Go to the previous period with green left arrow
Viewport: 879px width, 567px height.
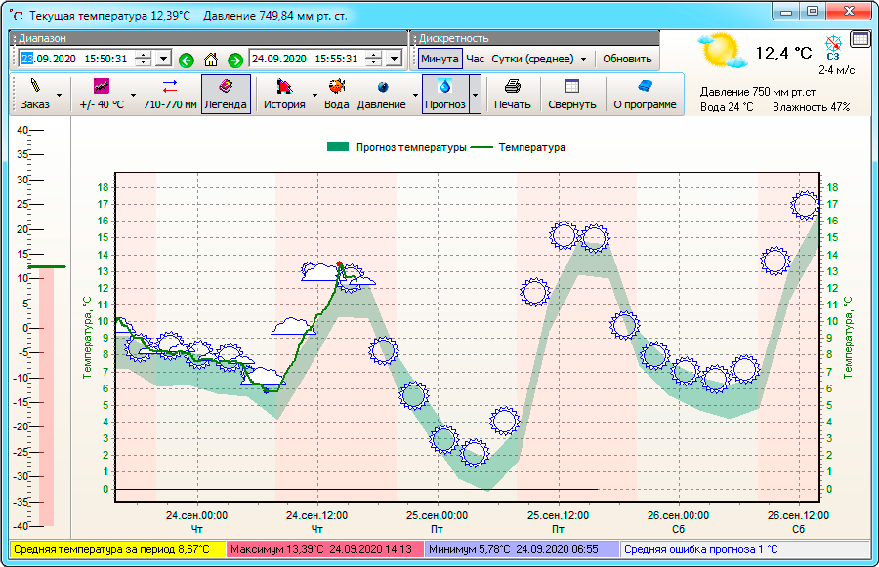tap(187, 60)
